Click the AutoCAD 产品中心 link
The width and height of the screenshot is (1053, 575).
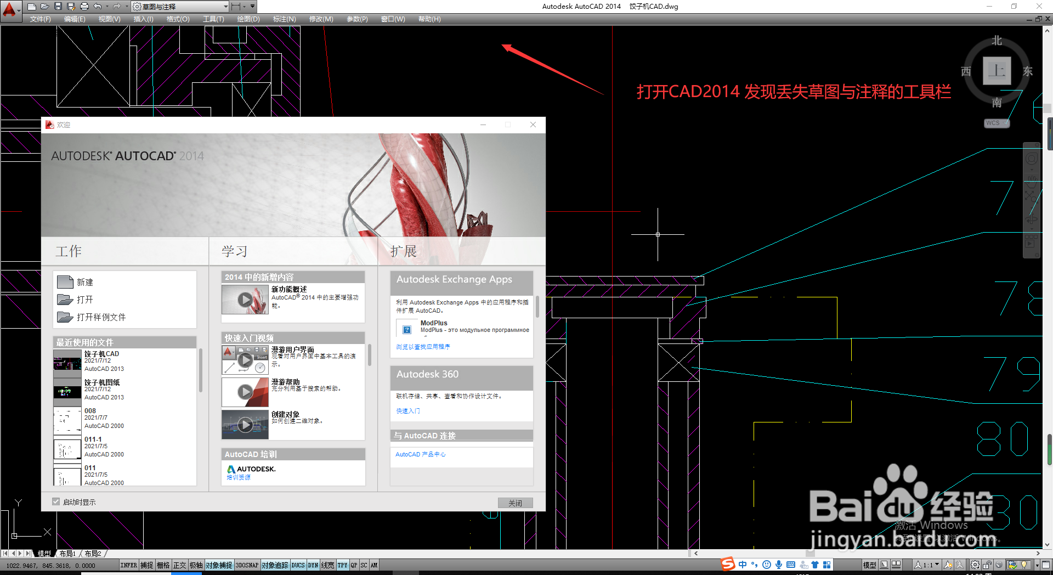click(420, 454)
